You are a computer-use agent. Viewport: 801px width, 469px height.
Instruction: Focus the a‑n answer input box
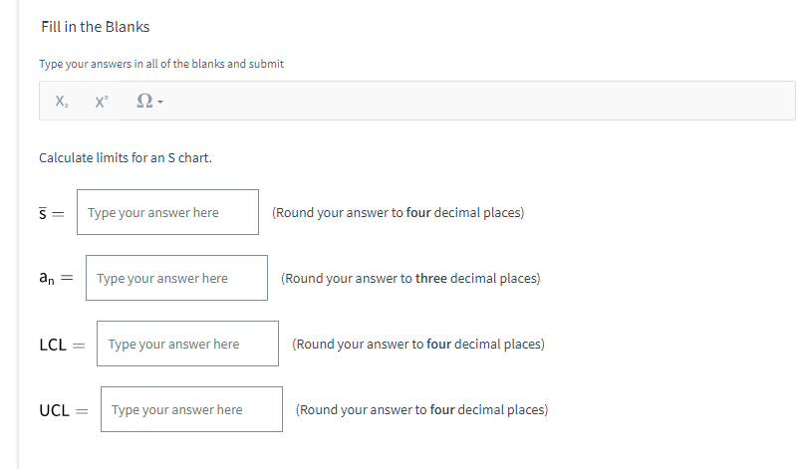coord(177,278)
